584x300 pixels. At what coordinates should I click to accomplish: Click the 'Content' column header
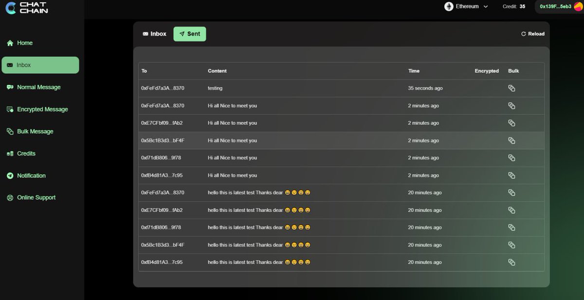217,71
